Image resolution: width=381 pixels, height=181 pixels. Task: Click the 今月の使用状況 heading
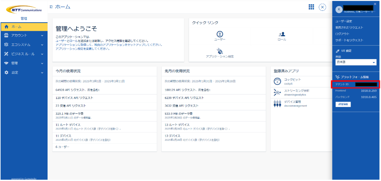tap(68, 71)
